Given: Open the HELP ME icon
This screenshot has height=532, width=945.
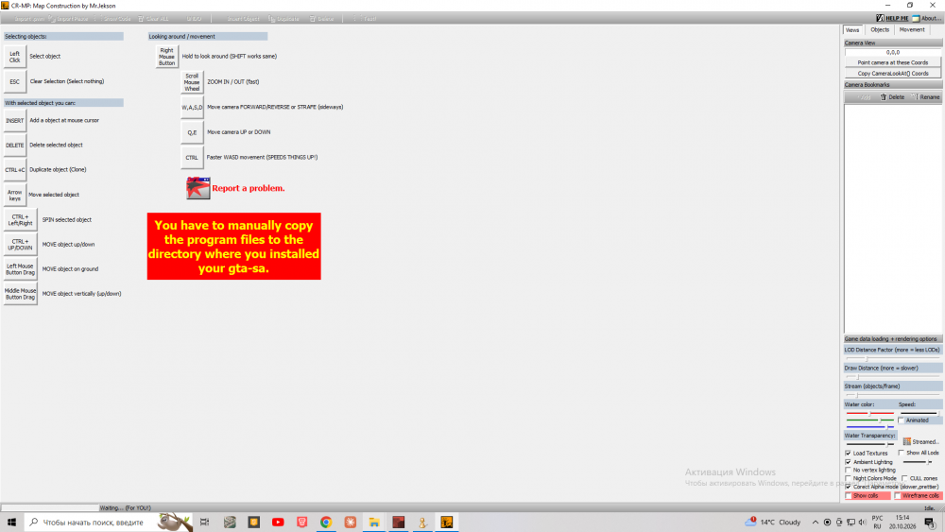Looking at the screenshot, I should pyautogui.click(x=880, y=18).
